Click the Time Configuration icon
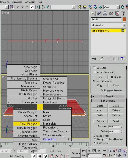 pyautogui.click(x=104, y=155)
